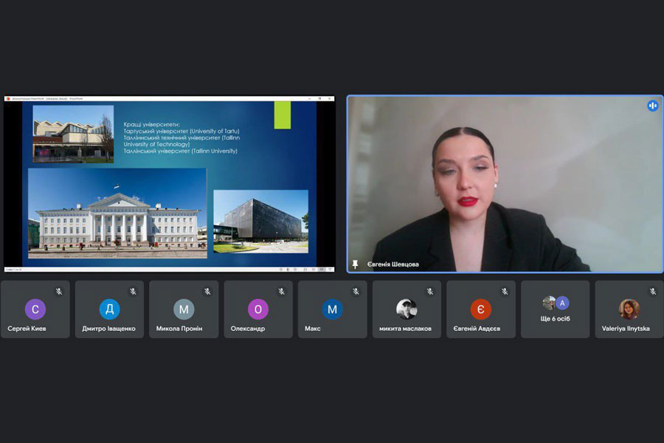Image resolution: width=664 pixels, height=443 pixels.
Task: Click the Tallinn University text line on slide
Action: pos(181,151)
